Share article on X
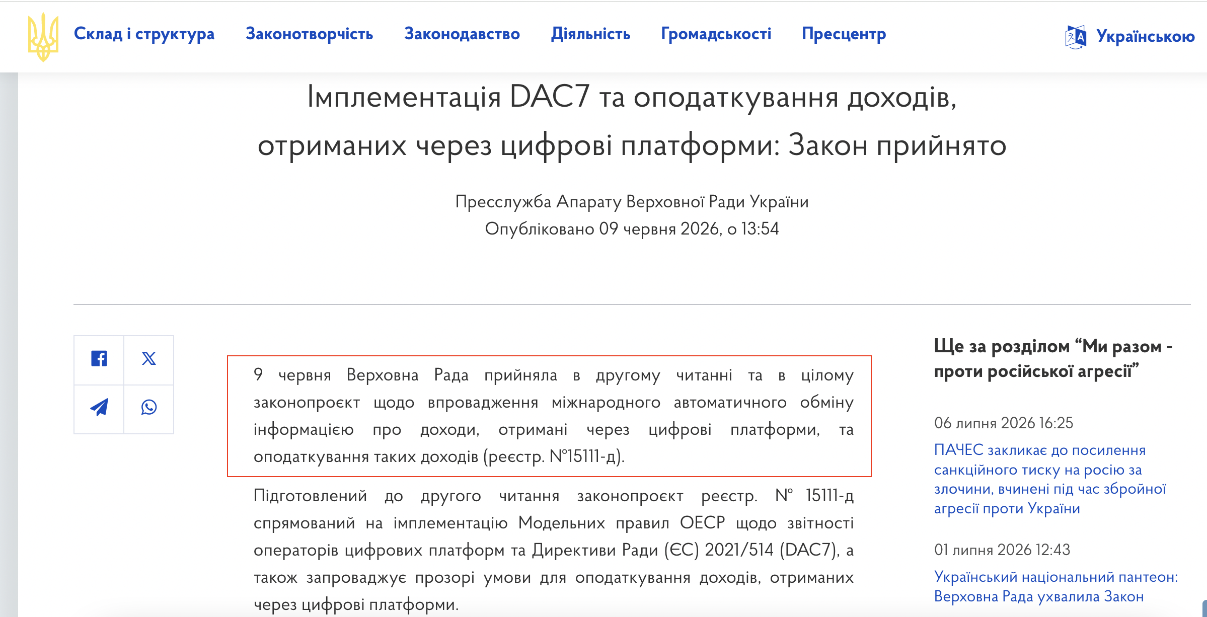Image resolution: width=1207 pixels, height=617 pixels. pyautogui.click(x=149, y=359)
